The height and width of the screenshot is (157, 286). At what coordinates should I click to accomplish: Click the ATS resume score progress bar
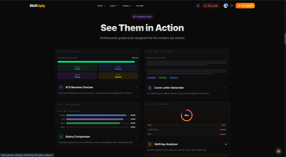(x=98, y=62)
